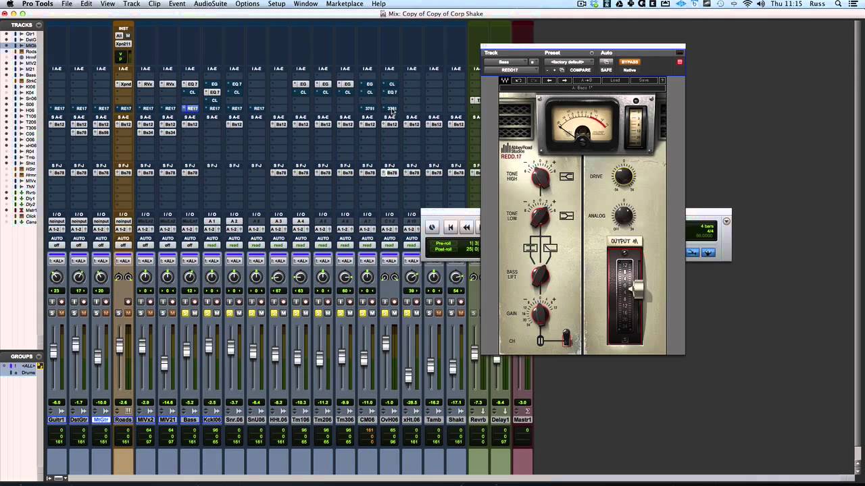Image resolution: width=865 pixels, height=486 pixels.
Task: Click the DRIVE knob
Action: click(623, 177)
